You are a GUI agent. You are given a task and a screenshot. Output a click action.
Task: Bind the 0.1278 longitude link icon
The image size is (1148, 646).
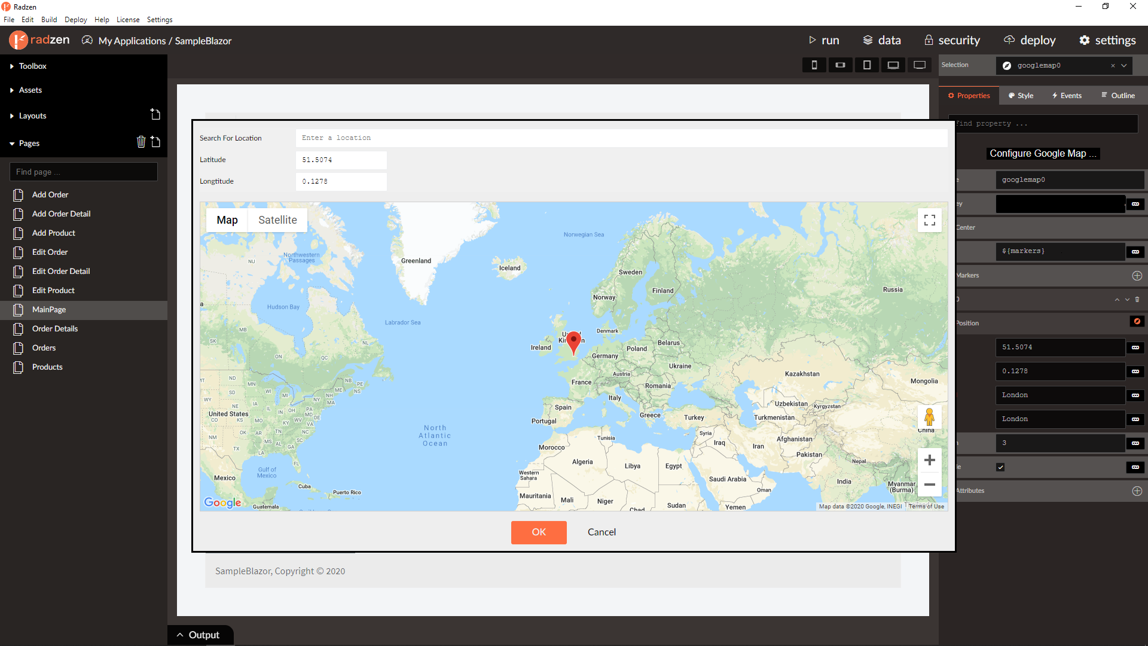coord(1135,371)
